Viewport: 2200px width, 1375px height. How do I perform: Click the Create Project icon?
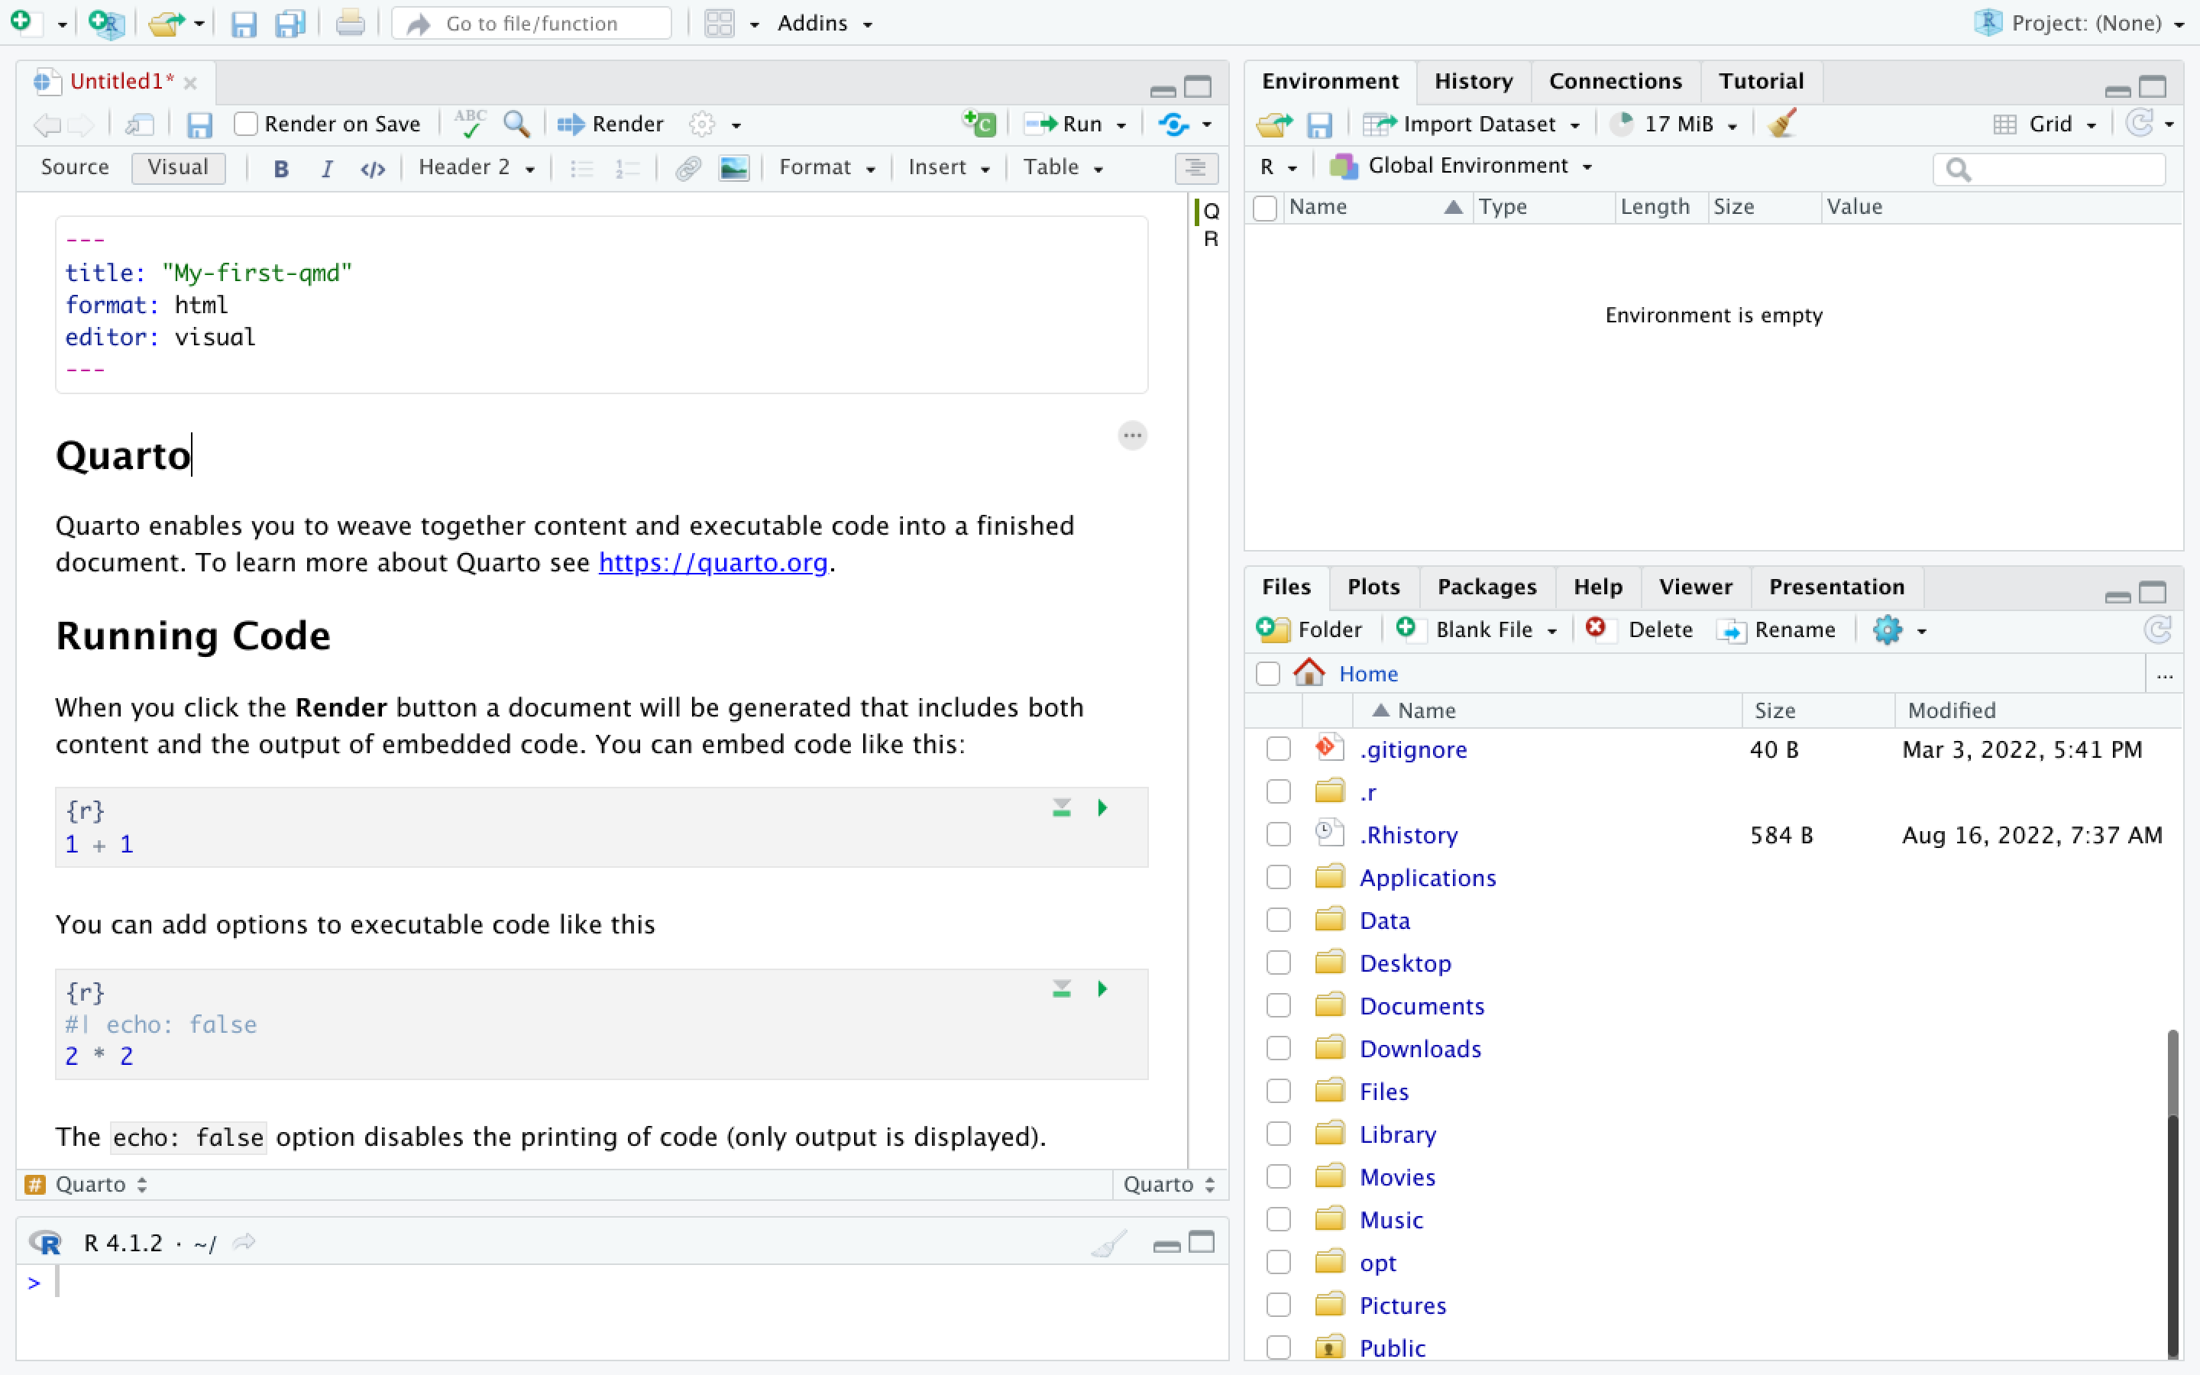click(x=106, y=23)
